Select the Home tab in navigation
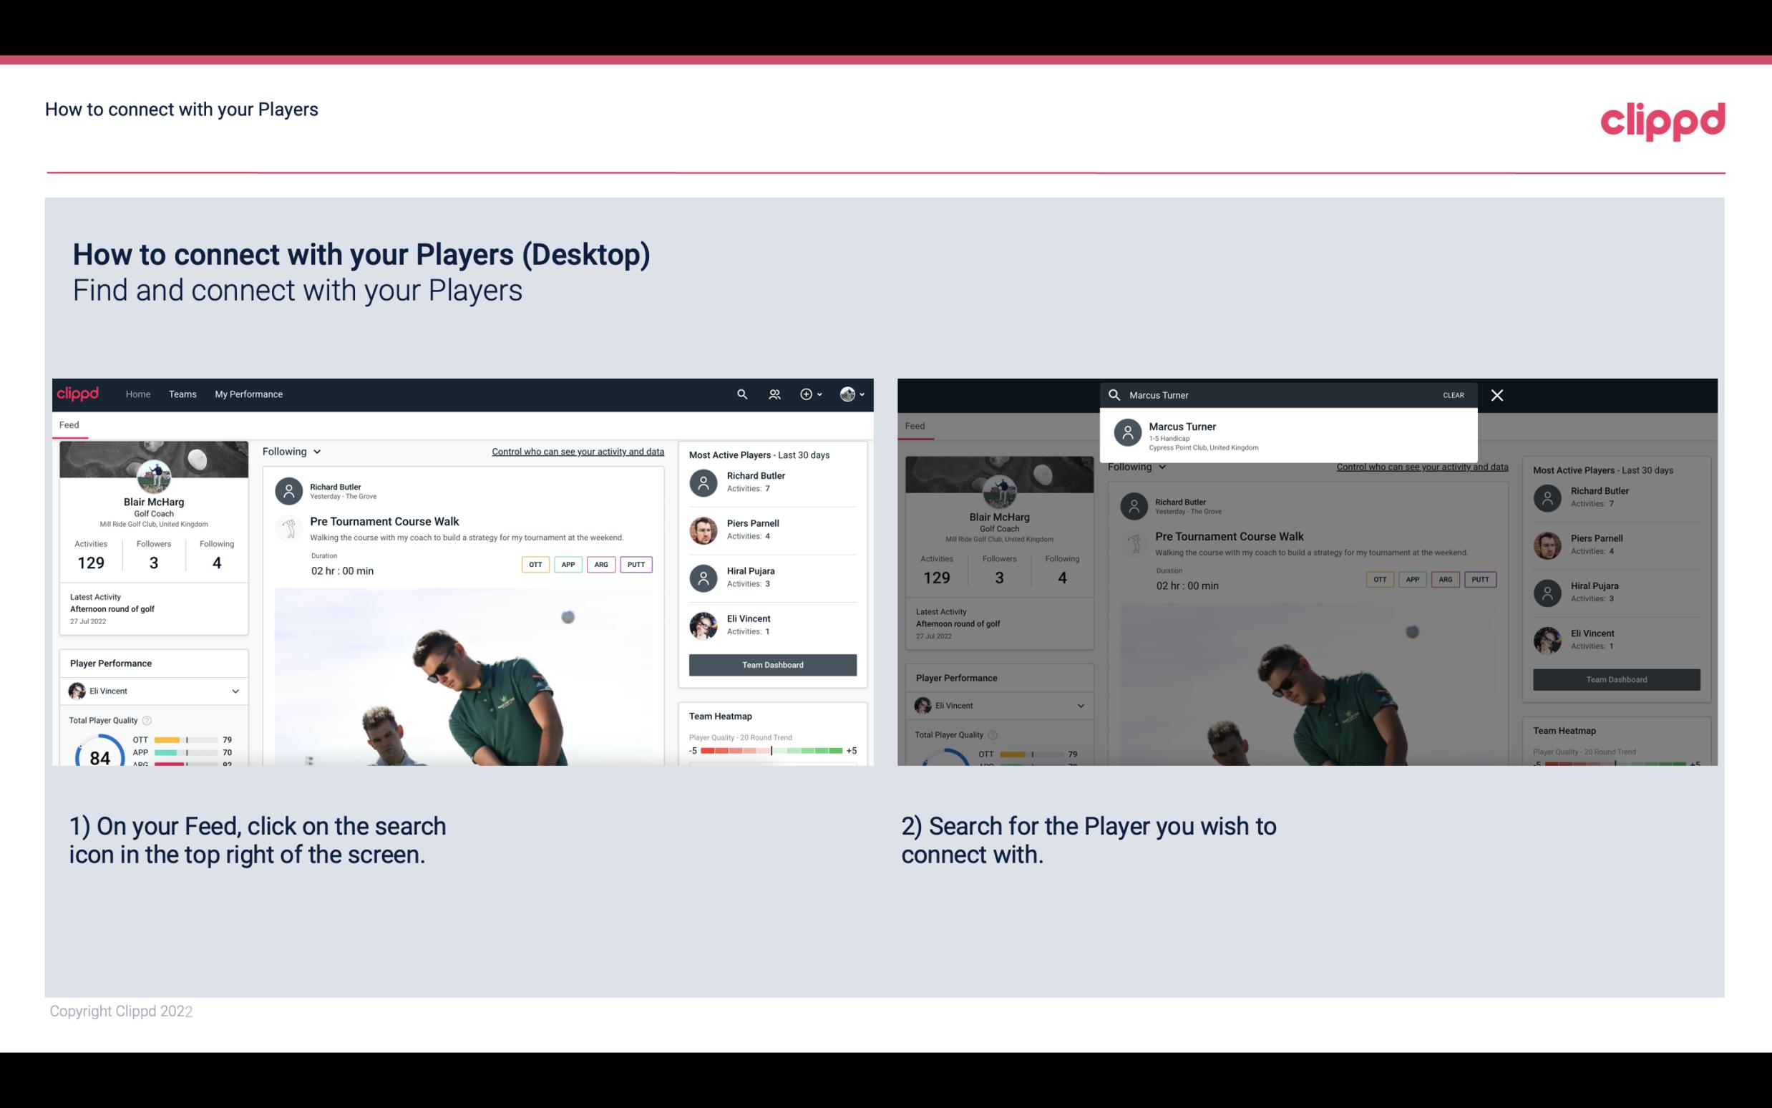This screenshot has height=1108, width=1772. pos(138,393)
